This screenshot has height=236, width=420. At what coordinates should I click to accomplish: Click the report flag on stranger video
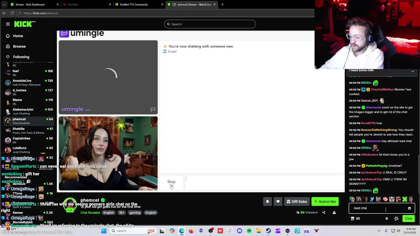click(153, 110)
